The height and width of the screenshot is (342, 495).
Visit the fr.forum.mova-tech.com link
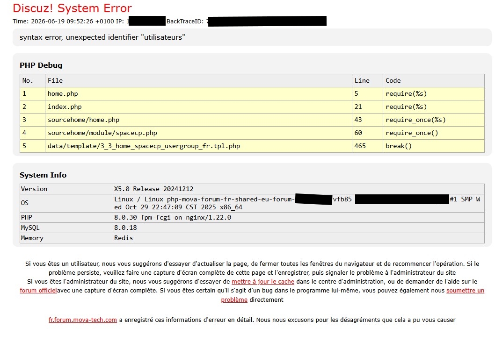coord(83,320)
